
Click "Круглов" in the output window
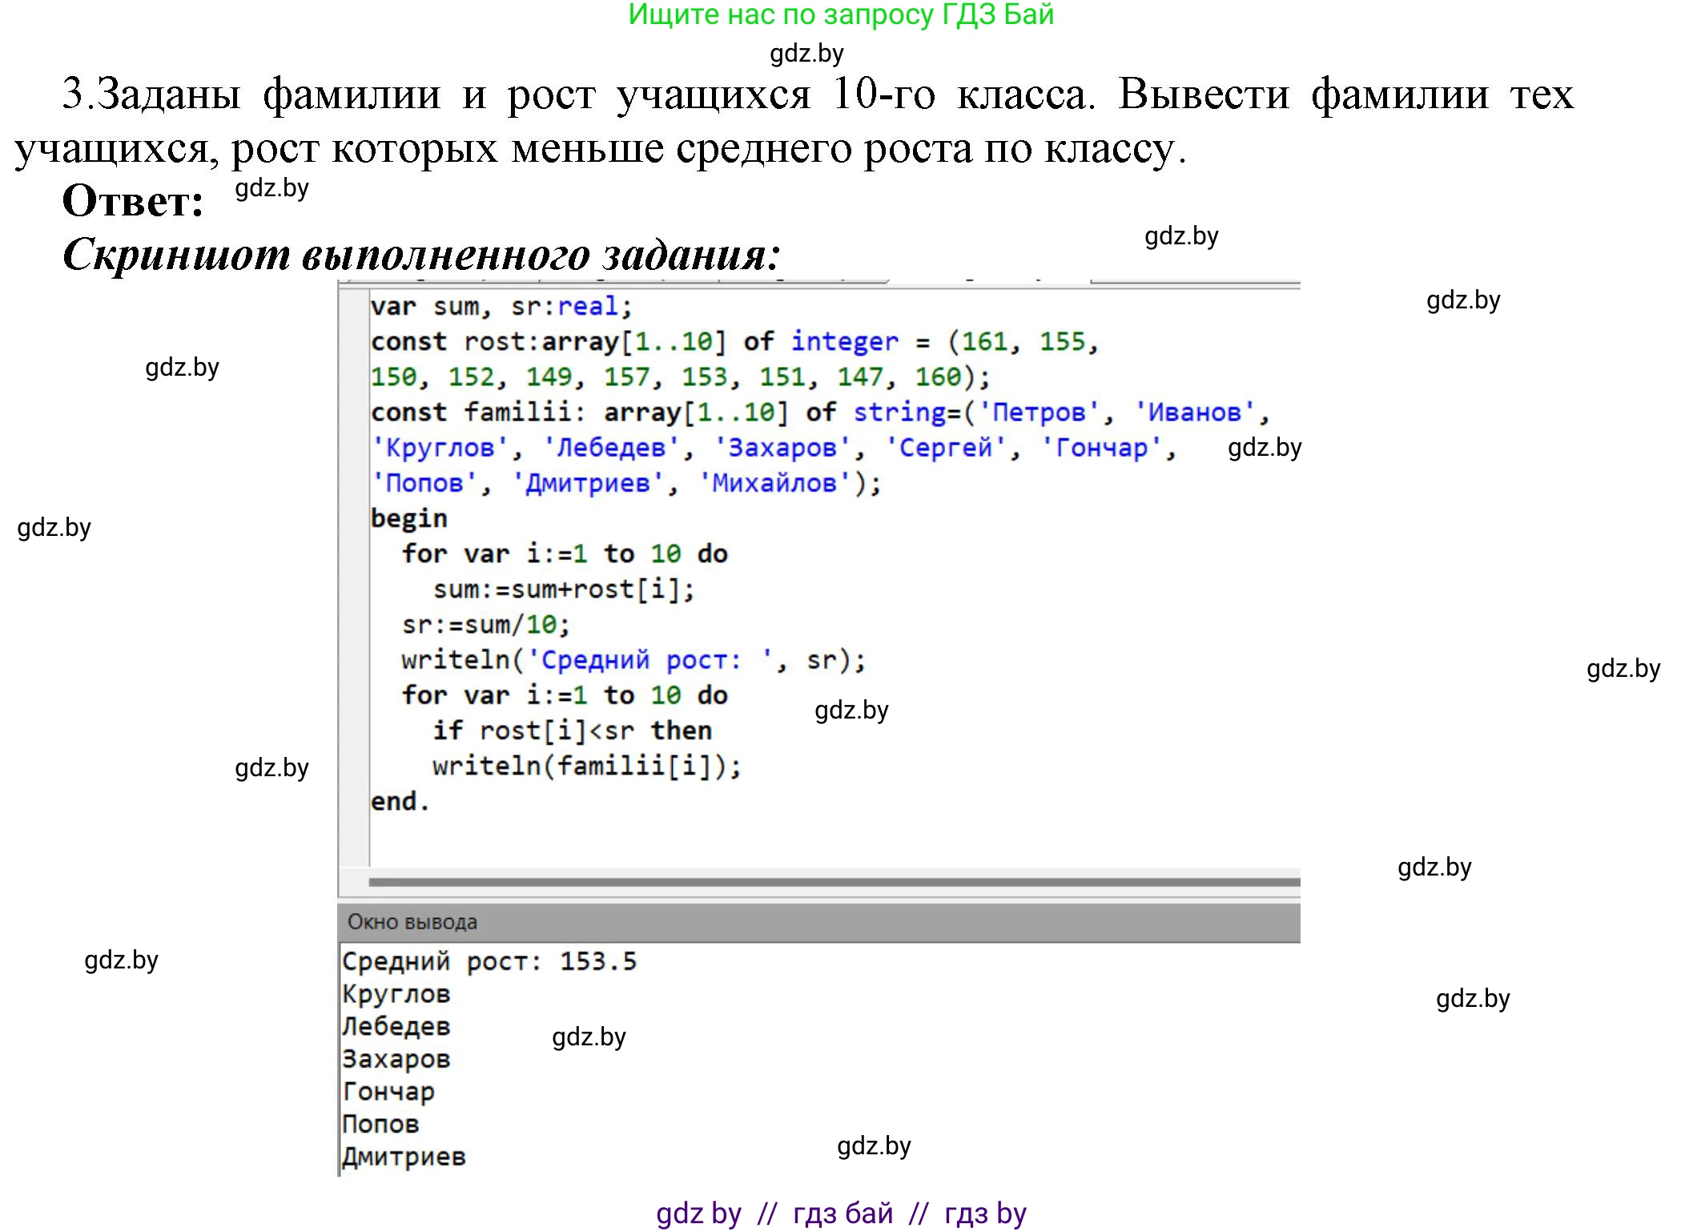[396, 994]
